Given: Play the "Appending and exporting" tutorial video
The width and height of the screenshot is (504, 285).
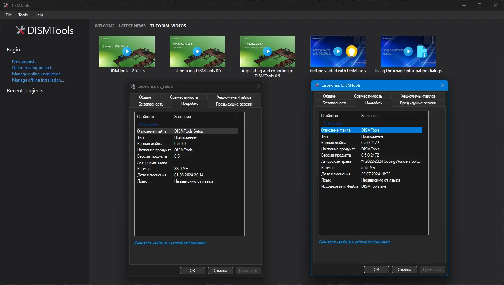Looking at the screenshot, I should point(267,51).
